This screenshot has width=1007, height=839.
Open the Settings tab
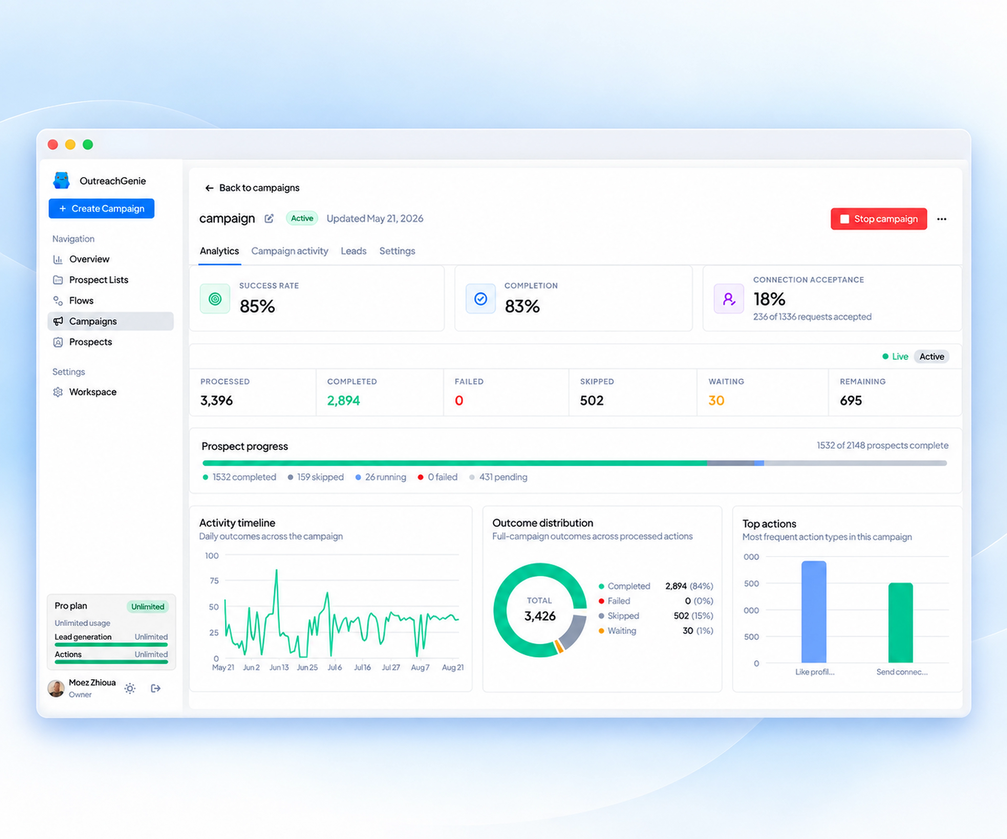coord(397,251)
